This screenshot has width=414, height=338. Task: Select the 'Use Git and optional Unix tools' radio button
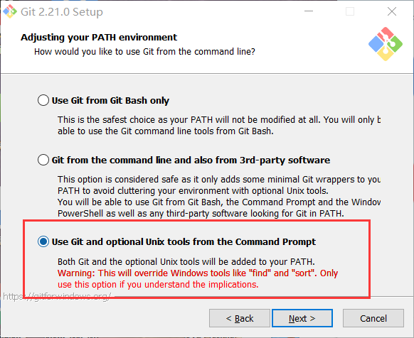(x=43, y=241)
